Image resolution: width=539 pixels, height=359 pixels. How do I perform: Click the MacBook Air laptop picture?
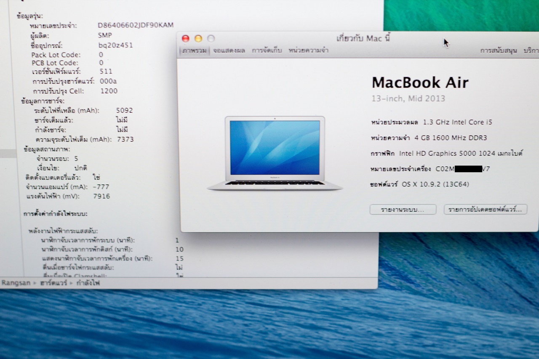[x=275, y=153]
